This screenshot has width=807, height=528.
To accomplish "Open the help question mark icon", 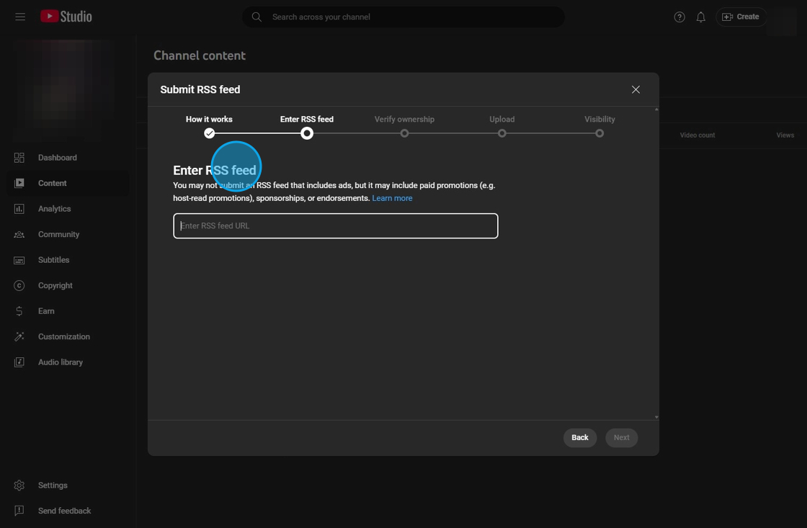I will 679,17.
